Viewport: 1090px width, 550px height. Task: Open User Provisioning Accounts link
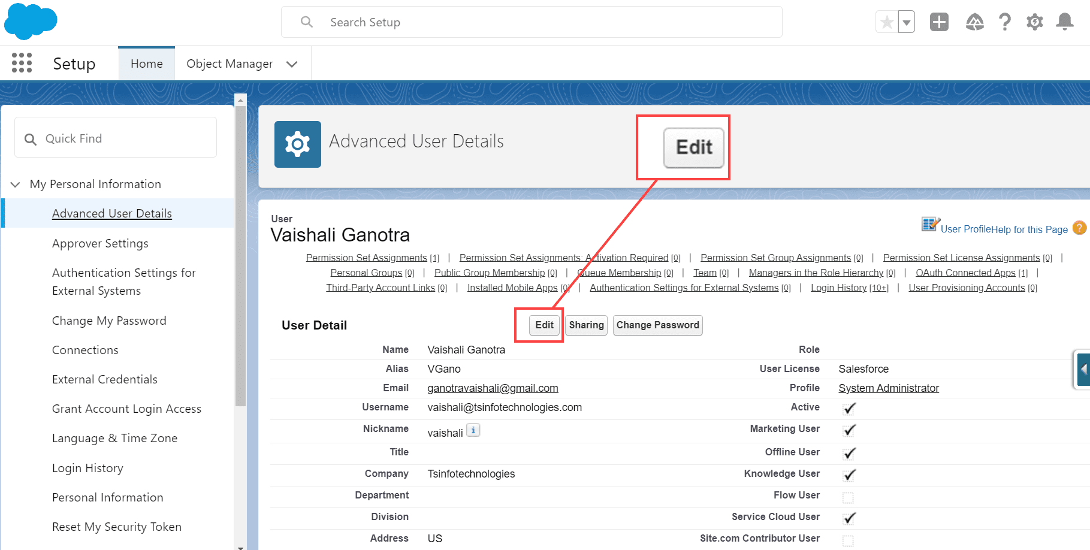967,288
